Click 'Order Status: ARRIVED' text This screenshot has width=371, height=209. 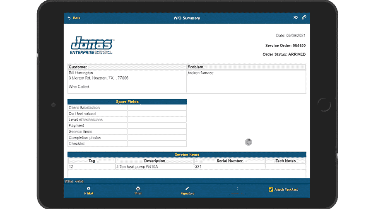coord(284,54)
